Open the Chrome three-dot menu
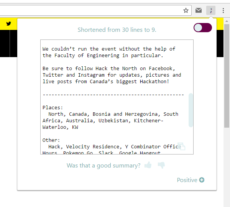 tap(223, 10)
